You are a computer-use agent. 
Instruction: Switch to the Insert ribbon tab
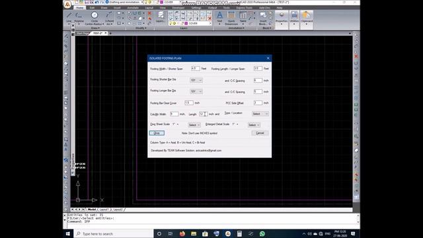[x=117, y=8]
